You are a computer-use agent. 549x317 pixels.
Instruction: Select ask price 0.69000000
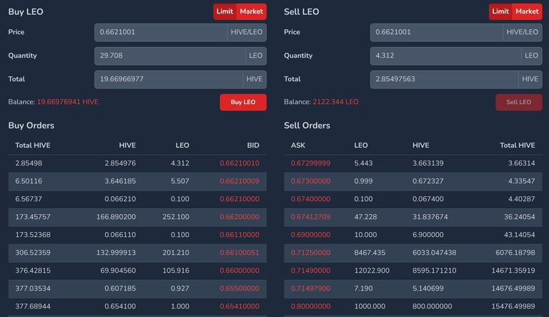310,234
